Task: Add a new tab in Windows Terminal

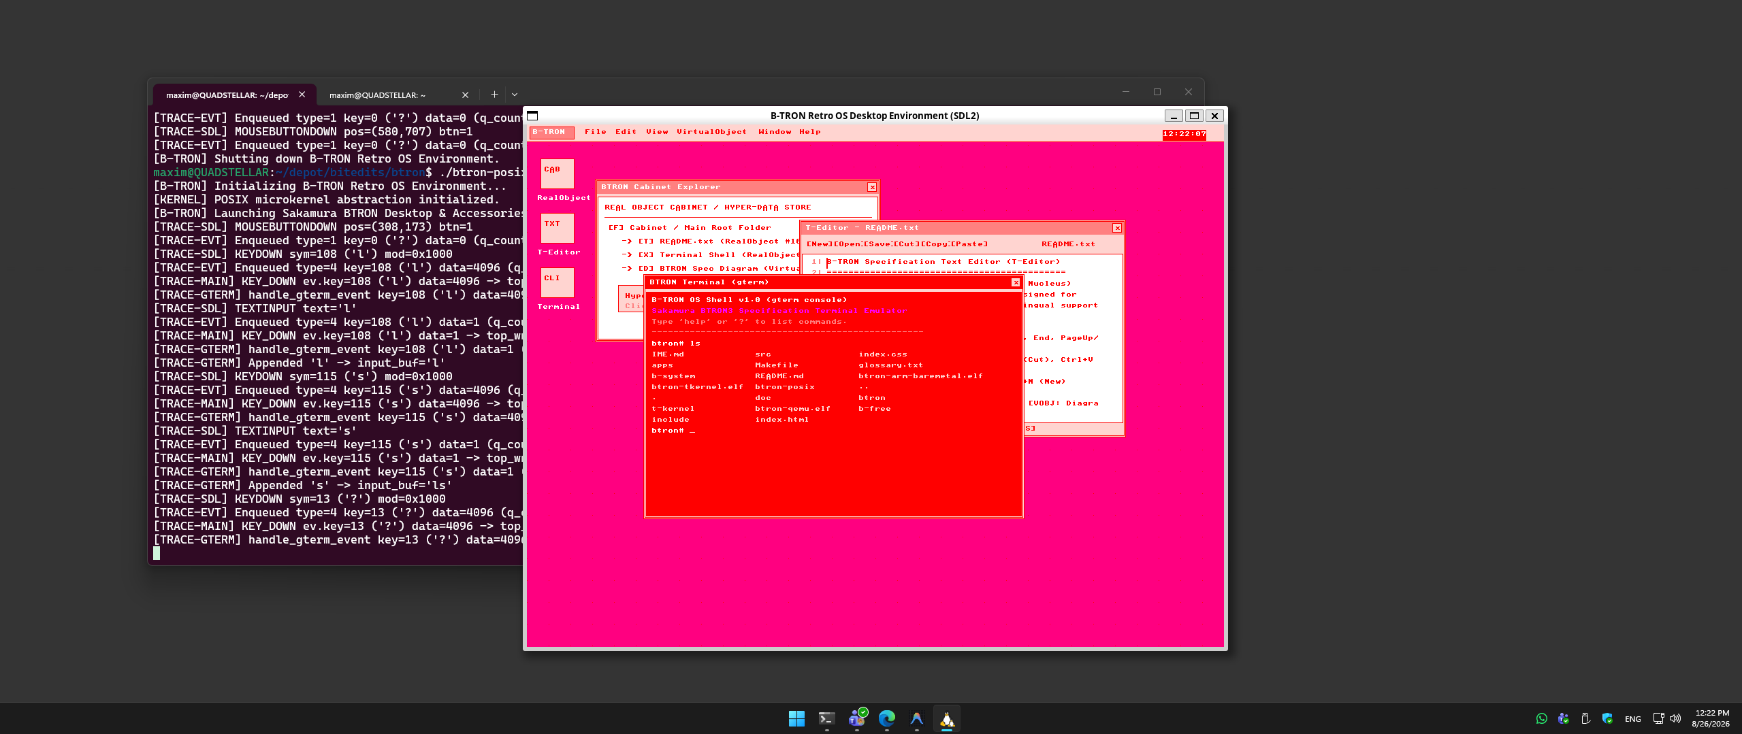Action: tap(494, 95)
